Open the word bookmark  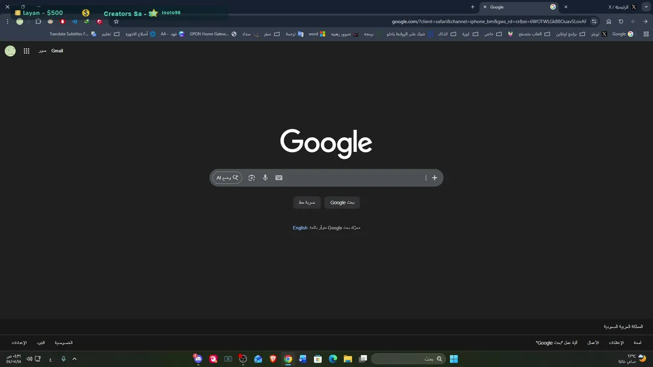point(317,34)
